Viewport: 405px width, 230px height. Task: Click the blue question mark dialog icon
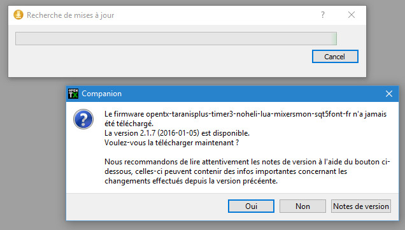[x=83, y=119]
